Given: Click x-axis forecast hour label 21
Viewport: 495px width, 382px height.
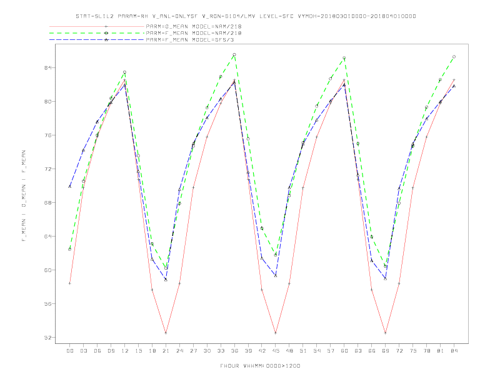Looking at the screenshot, I should [x=166, y=351].
